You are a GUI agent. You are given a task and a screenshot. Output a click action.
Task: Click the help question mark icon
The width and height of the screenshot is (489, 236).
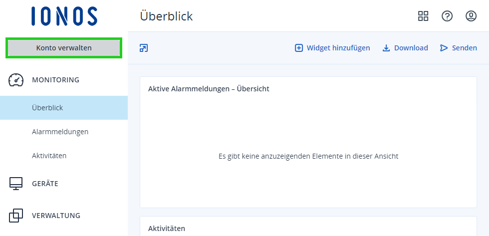pos(447,16)
